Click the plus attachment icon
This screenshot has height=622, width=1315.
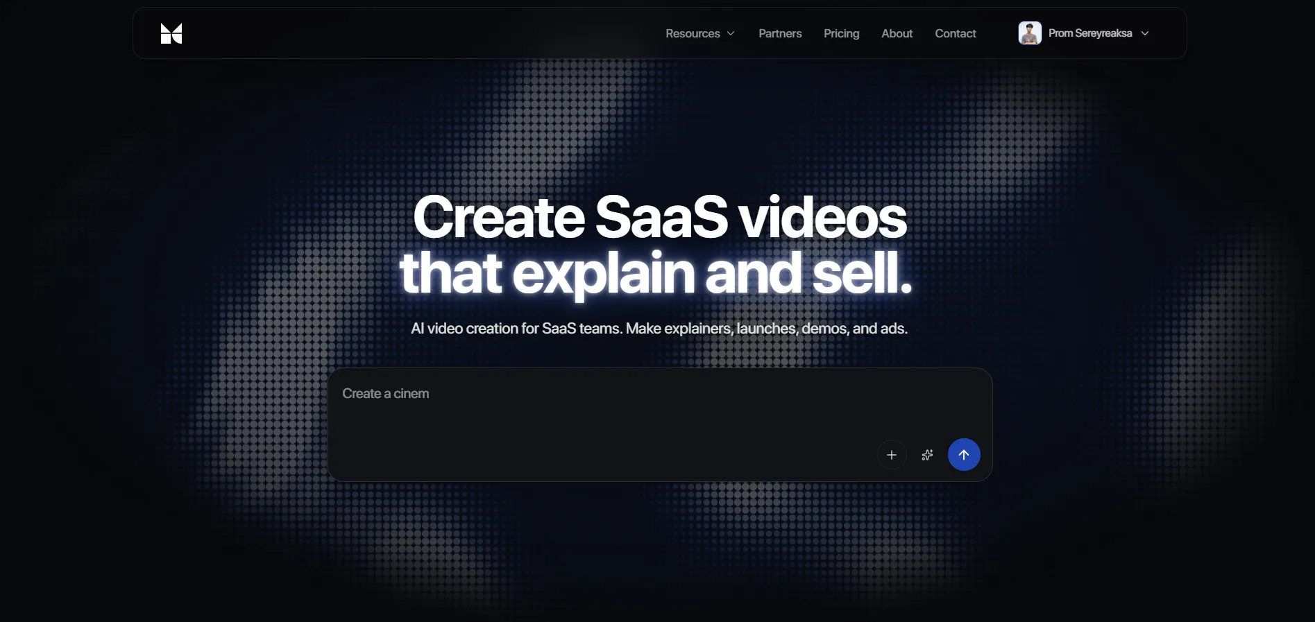tap(892, 455)
